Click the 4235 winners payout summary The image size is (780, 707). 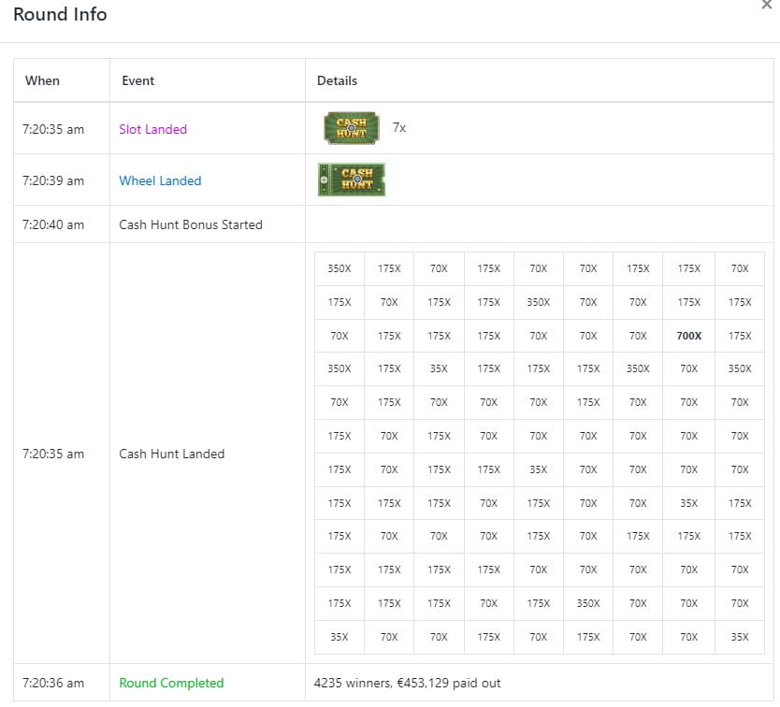[x=407, y=683]
